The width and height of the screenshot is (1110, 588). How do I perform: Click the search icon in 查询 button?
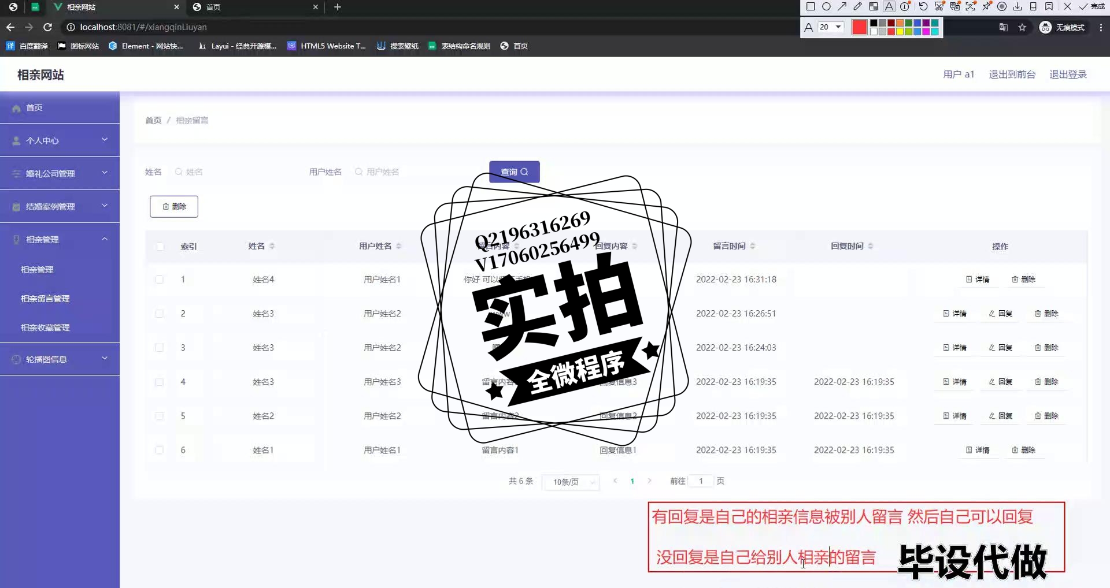click(524, 172)
